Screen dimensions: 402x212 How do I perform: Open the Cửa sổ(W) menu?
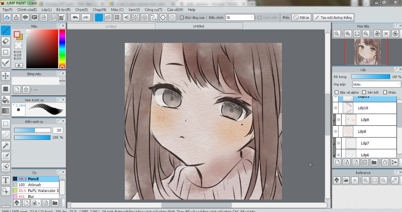click(175, 10)
